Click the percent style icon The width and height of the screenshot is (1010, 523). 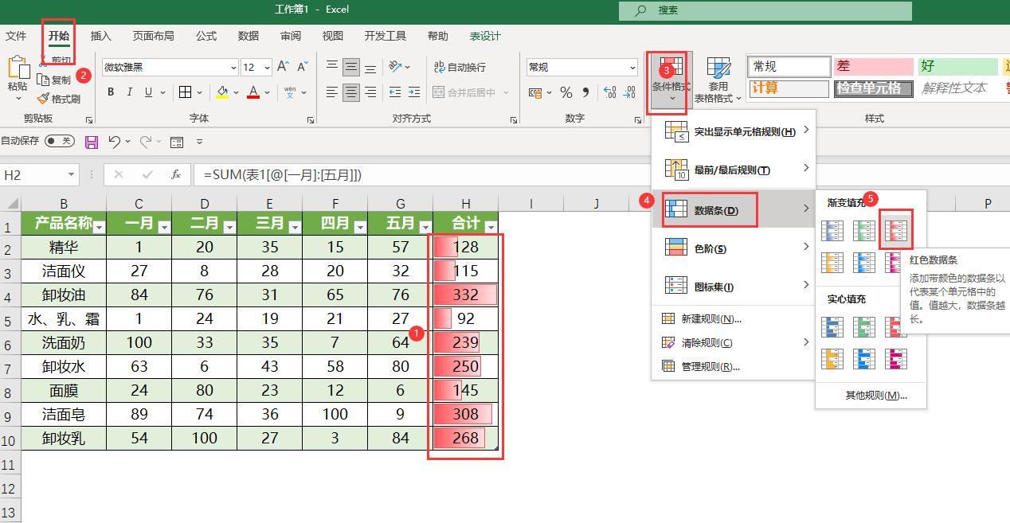(566, 92)
